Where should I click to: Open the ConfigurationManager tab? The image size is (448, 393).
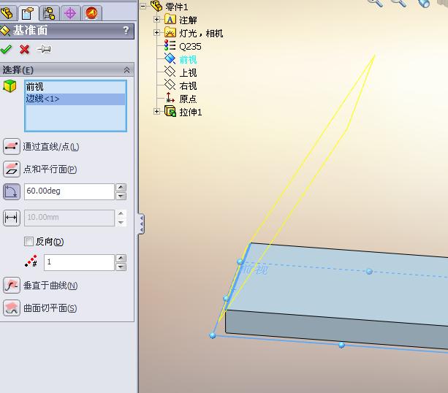tap(49, 13)
